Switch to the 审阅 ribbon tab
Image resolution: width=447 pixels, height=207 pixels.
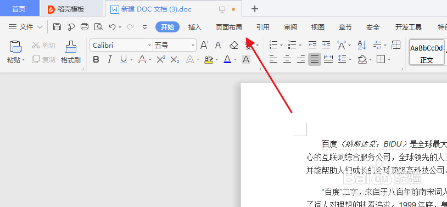pos(290,27)
